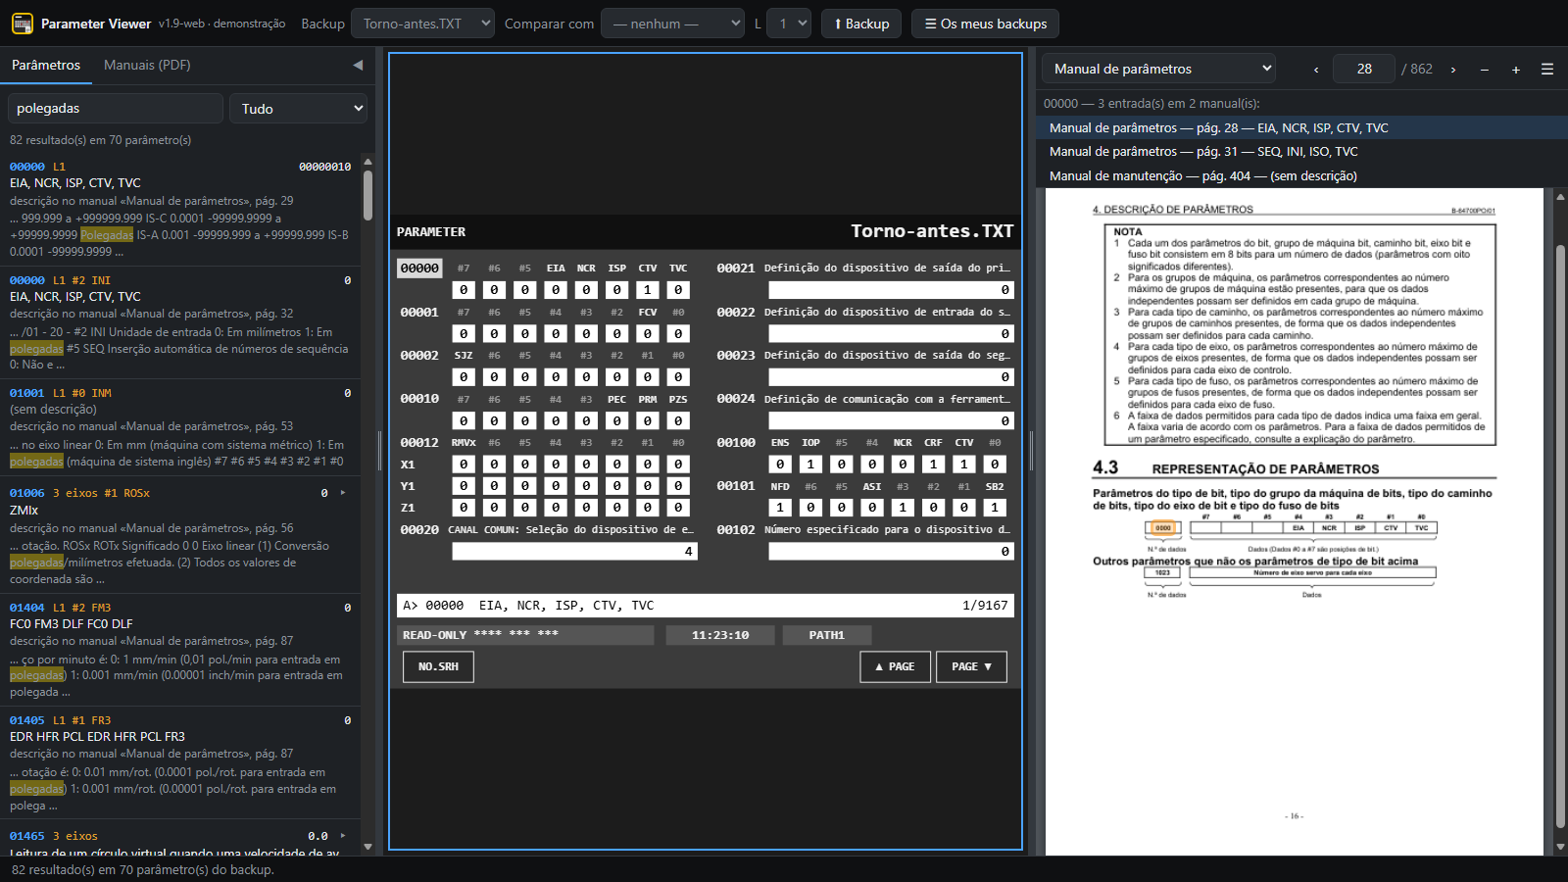1568x882 pixels.
Task: Click the orange 0000 box in PDF diagram
Action: [x=1162, y=528]
